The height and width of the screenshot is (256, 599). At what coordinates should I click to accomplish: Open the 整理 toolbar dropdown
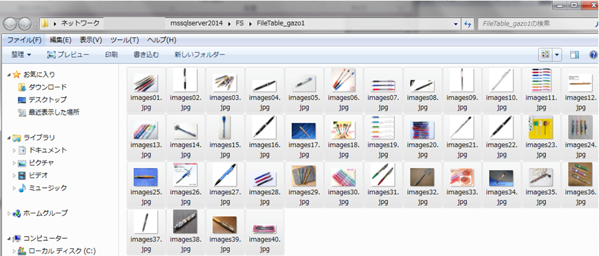click(x=21, y=55)
